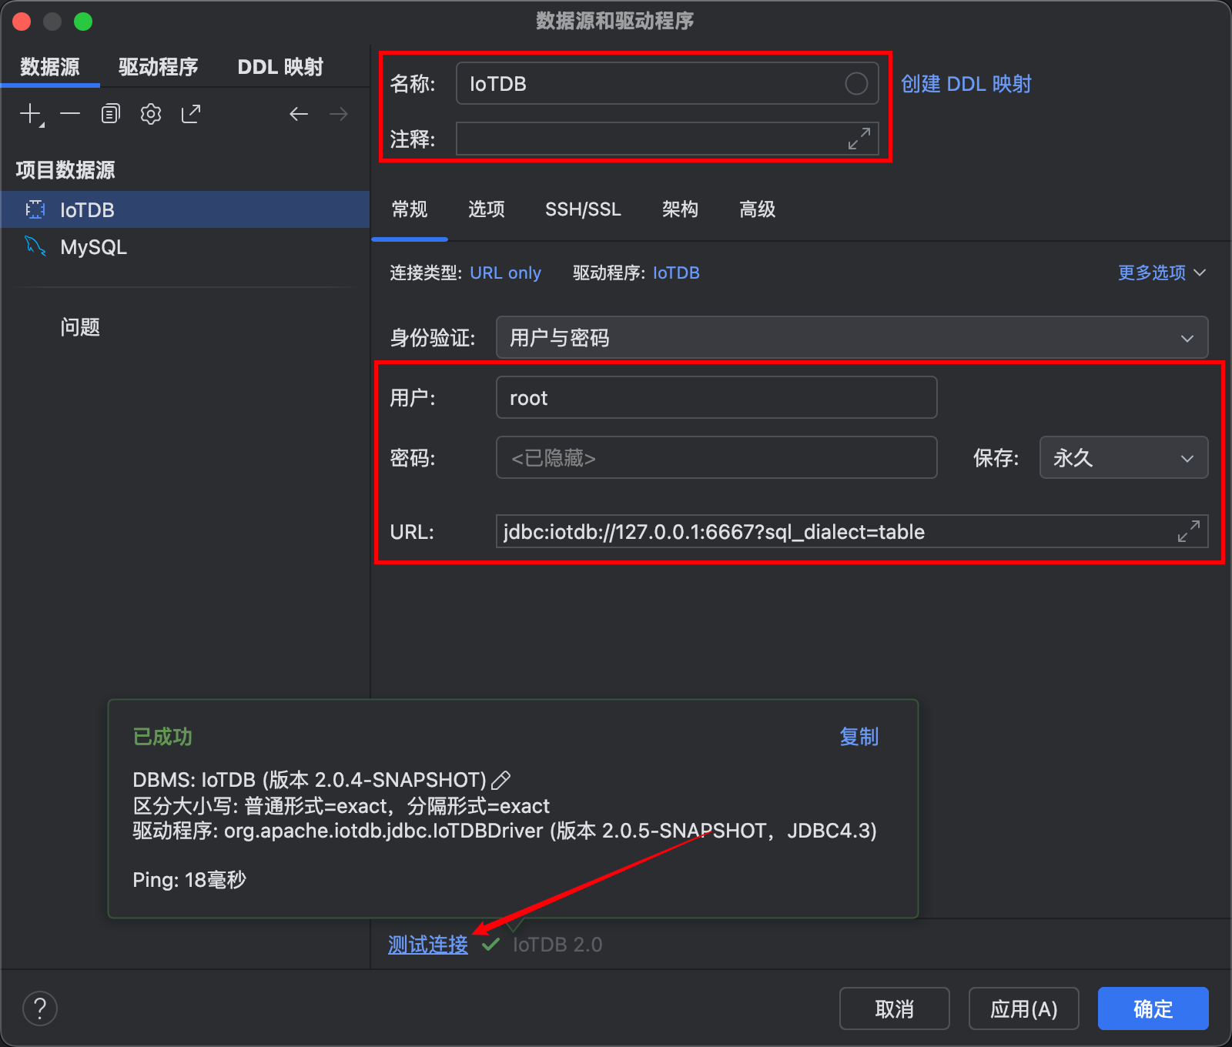1232x1047 pixels.
Task: Expand the 更多选项 menu
Action: tap(1162, 273)
